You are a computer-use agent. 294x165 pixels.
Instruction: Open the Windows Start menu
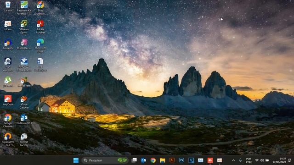(x=76, y=160)
